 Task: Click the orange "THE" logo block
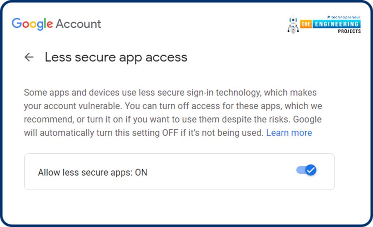[x=306, y=24]
